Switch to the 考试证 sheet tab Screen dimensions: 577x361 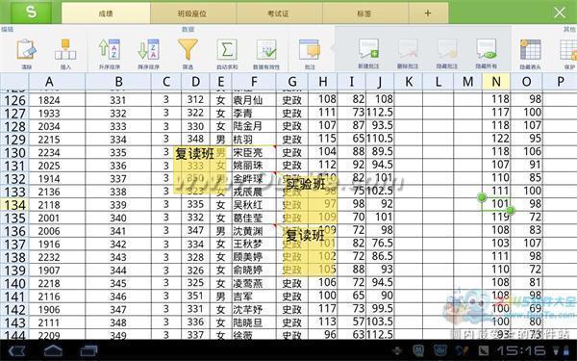[x=278, y=13]
